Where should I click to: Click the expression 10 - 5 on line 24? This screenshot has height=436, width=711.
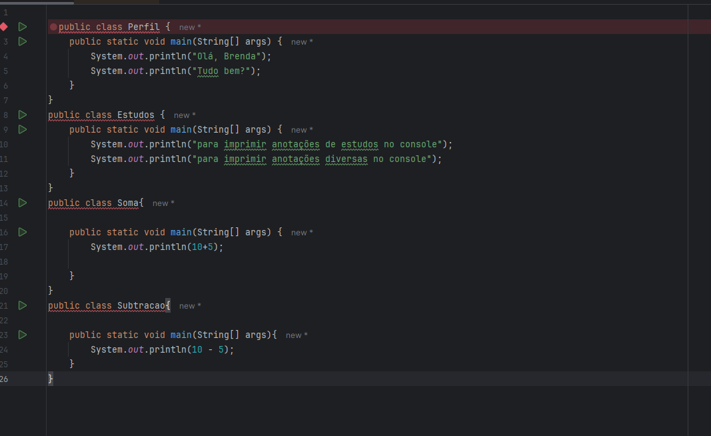click(x=208, y=349)
